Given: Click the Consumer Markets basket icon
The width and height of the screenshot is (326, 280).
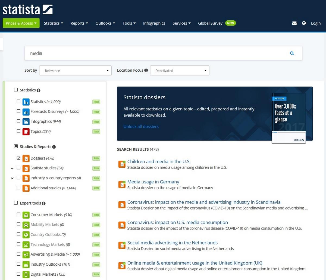Looking at the screenshot, I should pyautogui.click(x=26, y=215).
